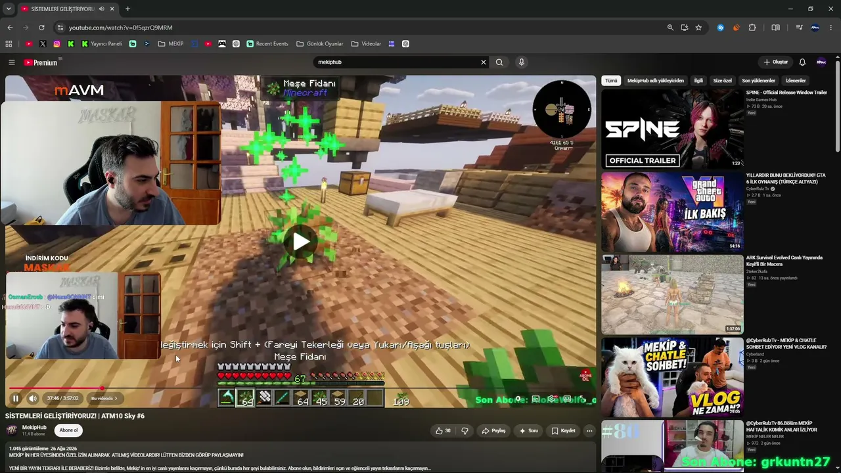Open the MekipHub channel name link
Screen dimensions: 841x473
click(x=34, y=428)
